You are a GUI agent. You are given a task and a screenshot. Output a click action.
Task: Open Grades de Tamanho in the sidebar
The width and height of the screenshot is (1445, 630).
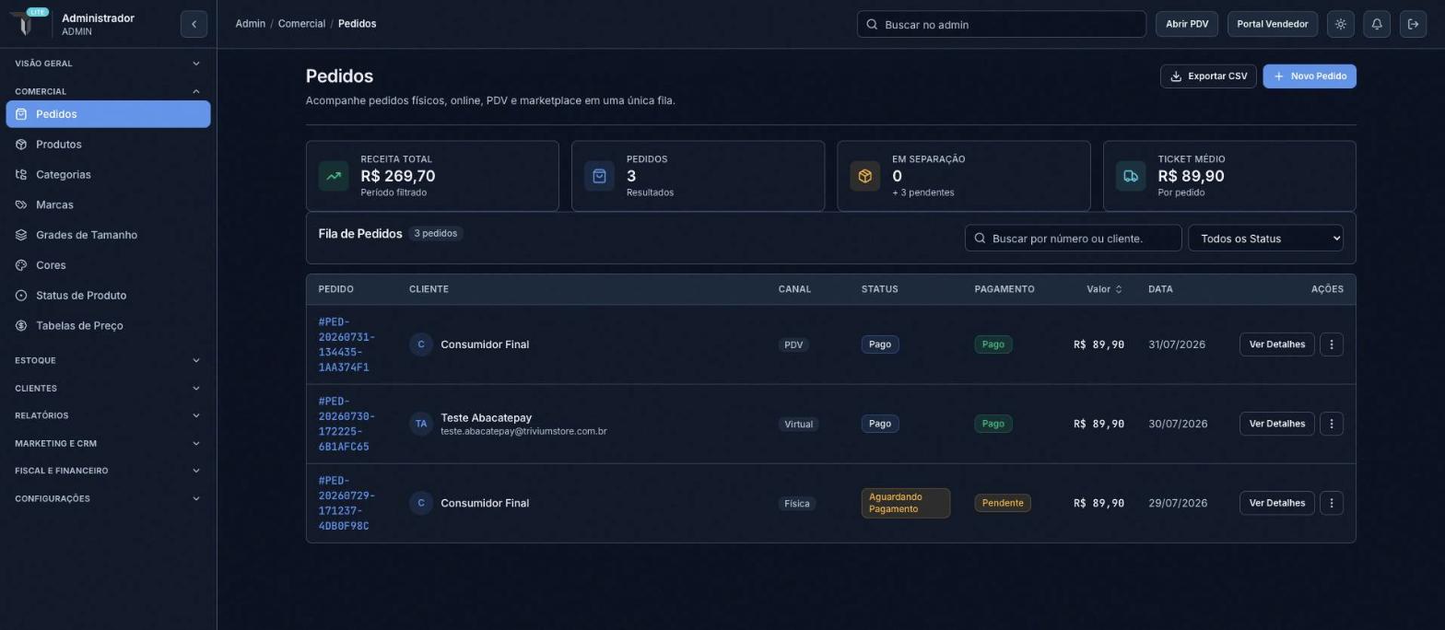(108, 235)
